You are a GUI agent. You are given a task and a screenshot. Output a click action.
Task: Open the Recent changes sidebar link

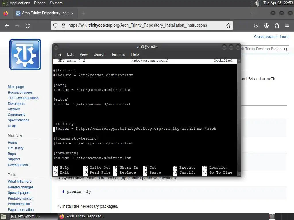tap(20, 93)
